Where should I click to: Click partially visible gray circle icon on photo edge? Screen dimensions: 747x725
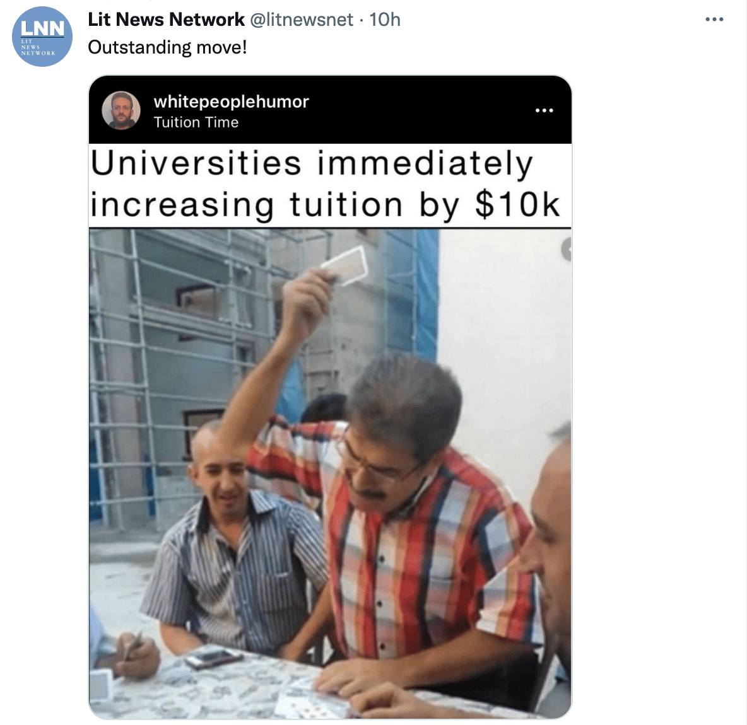[x=567, y=250]
